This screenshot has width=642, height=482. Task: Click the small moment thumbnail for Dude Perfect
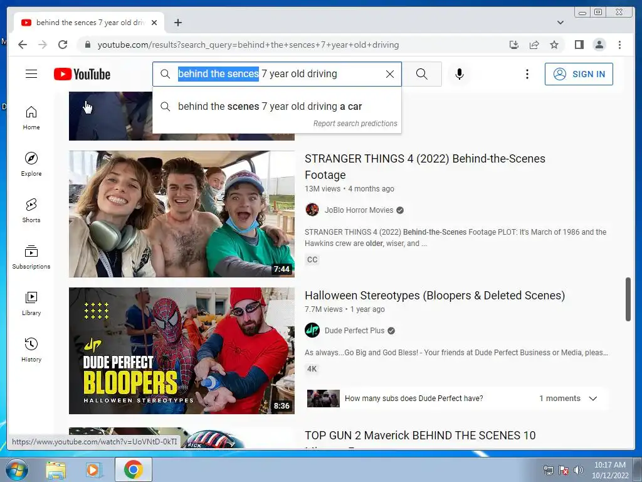(x=323, y=399)
